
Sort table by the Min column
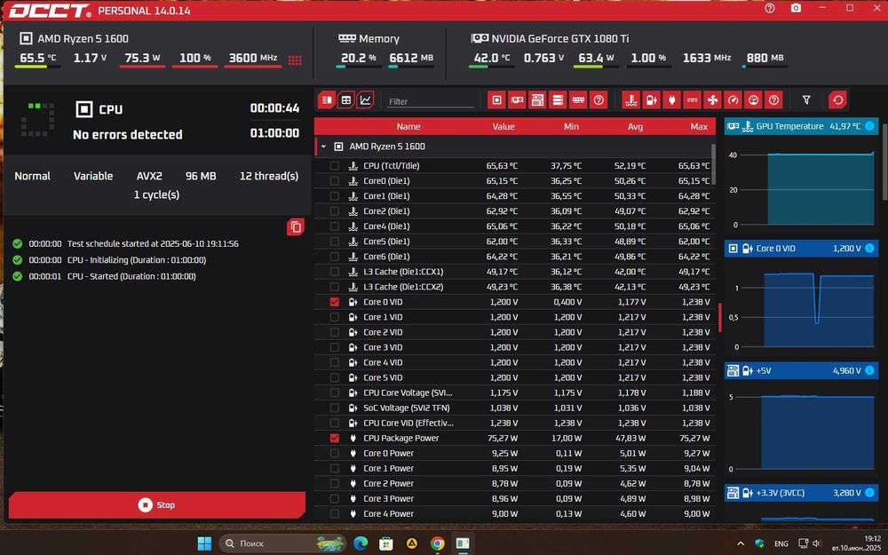click(x=571, y=126)
